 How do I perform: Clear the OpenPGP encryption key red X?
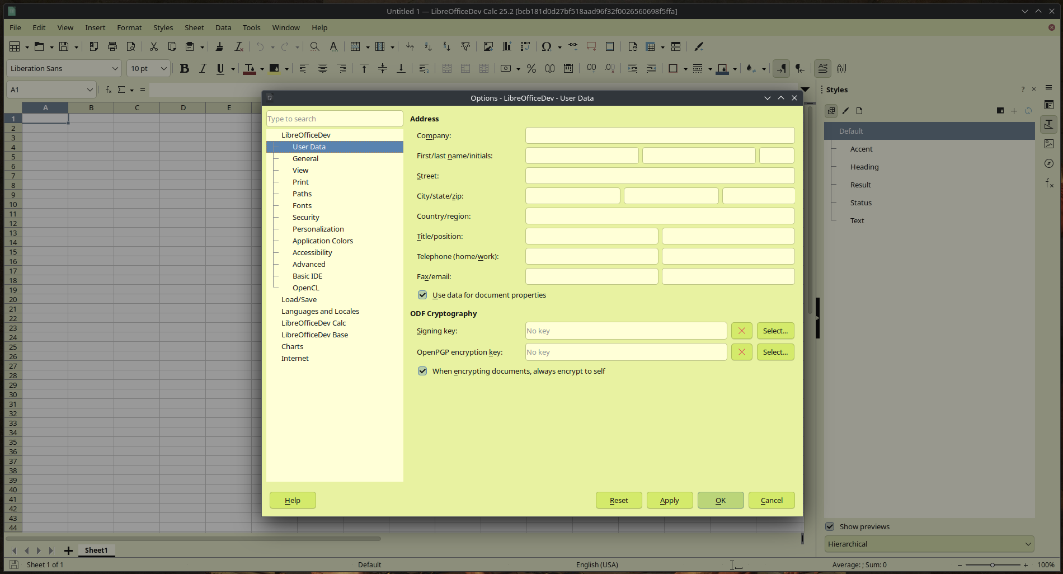point(741,352)
